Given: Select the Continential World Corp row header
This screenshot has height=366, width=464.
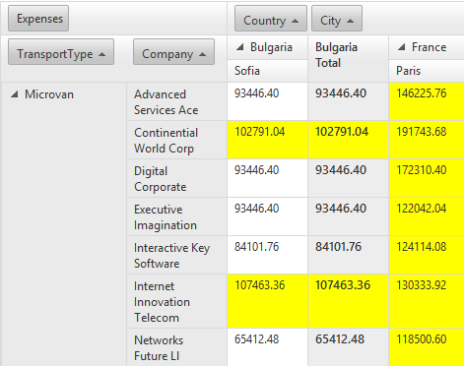Looking at the screenshot, I should (176, 140).
